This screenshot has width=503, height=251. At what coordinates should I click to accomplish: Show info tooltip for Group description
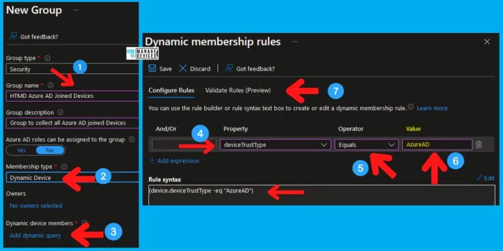pos(60,112)
